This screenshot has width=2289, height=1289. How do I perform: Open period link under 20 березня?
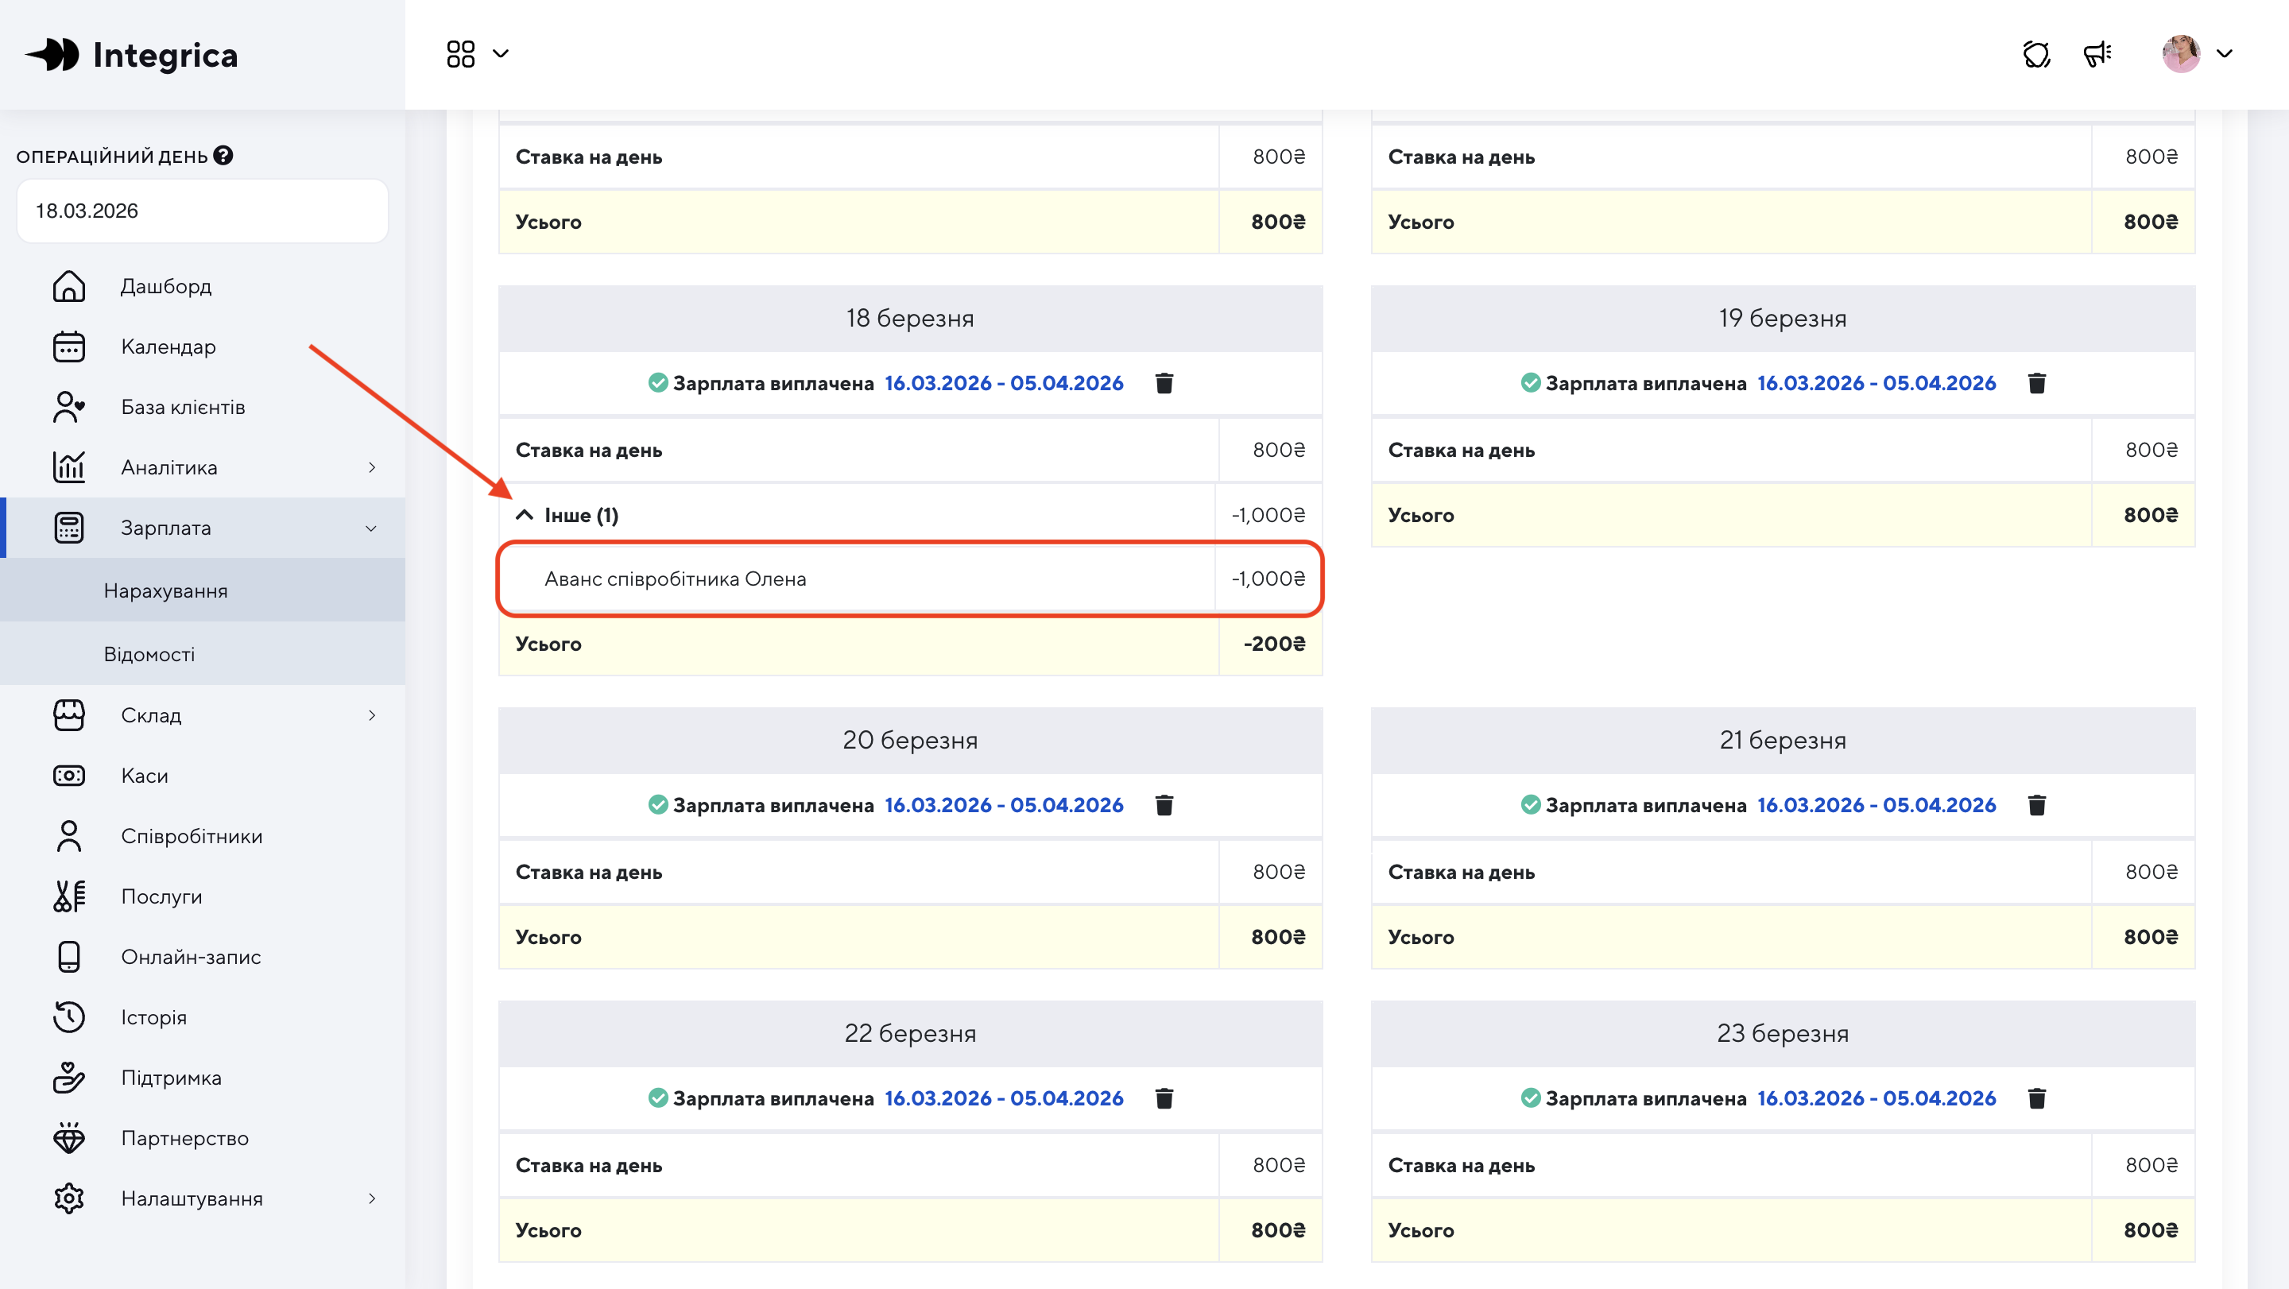click(x=1003, y=805)
